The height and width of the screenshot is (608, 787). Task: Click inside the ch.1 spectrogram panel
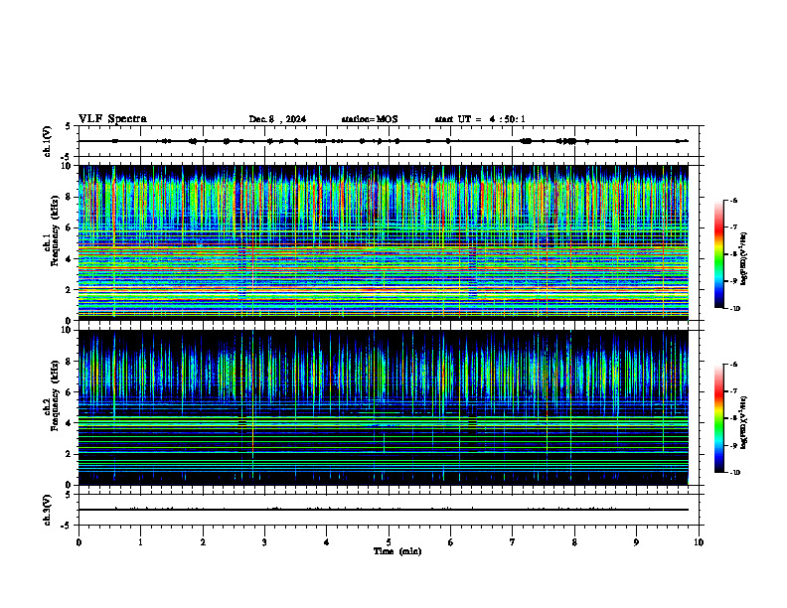point(384,242)
